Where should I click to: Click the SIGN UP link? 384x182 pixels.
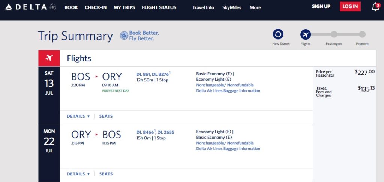pyautogui.click(x=321, y=7)
